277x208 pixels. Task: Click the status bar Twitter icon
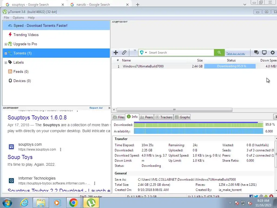point(256,196)
